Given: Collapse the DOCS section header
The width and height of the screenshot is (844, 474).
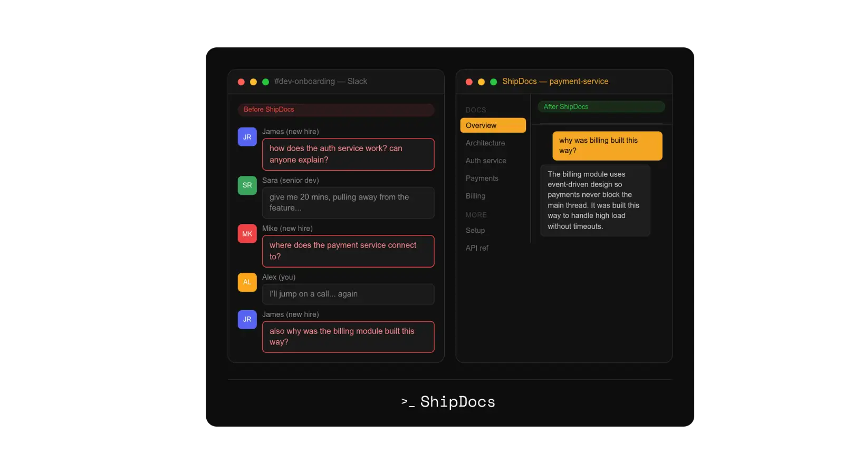Looking at the screenshot, I should click(x=476, y=110).
